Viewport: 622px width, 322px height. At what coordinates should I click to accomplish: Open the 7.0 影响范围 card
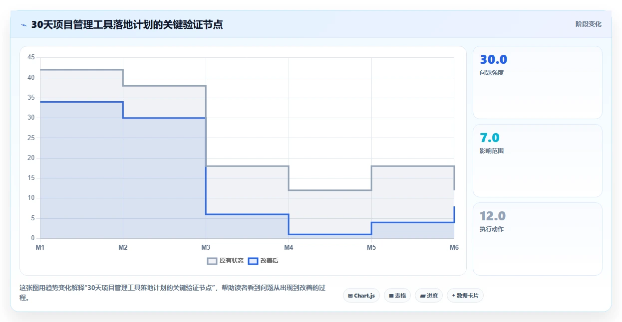538,161
